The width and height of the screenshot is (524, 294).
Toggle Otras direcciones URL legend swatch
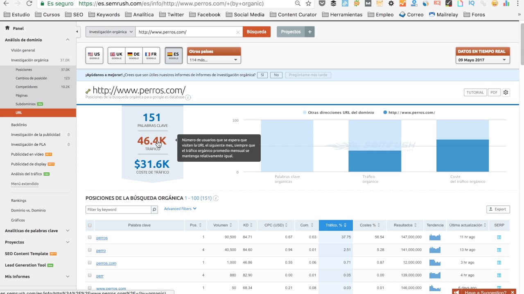coord(305,113)
